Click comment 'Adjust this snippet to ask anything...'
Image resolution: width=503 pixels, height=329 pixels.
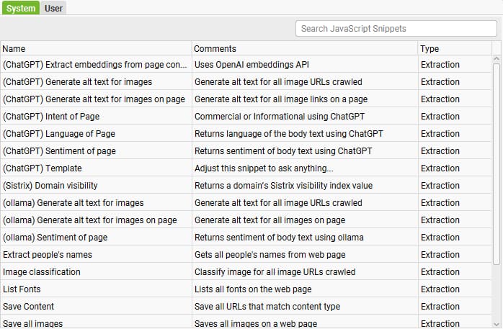[264, 168]
